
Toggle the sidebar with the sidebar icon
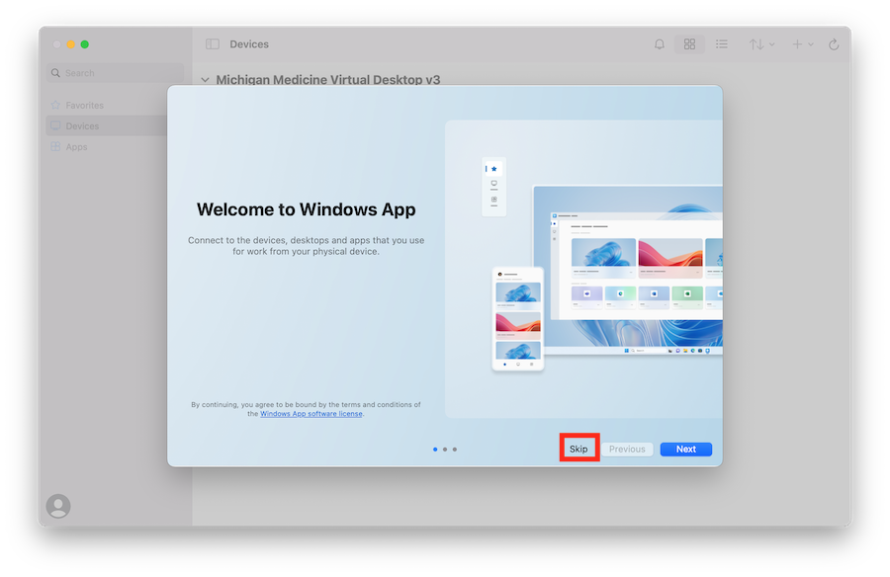point(212,44)
